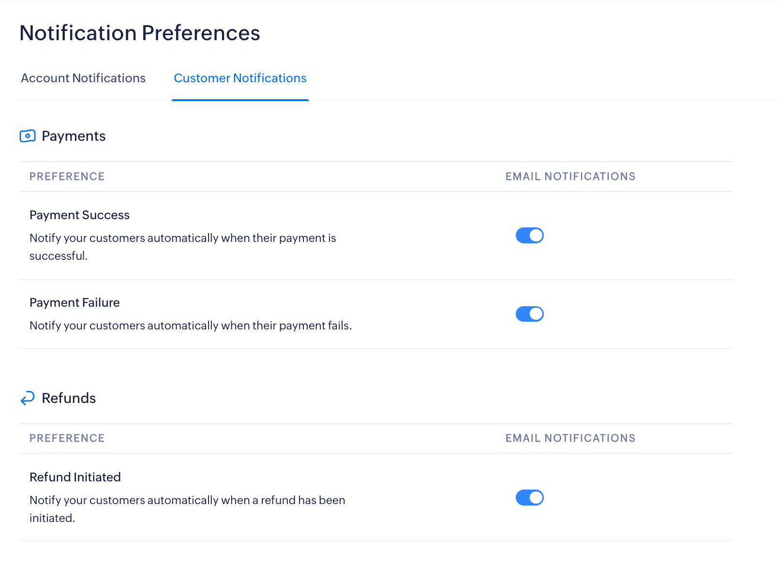778x566 pixels.
Task: Click EMAIL NOTIFICATIONS header in Refunds table
Action: [570, 438]
